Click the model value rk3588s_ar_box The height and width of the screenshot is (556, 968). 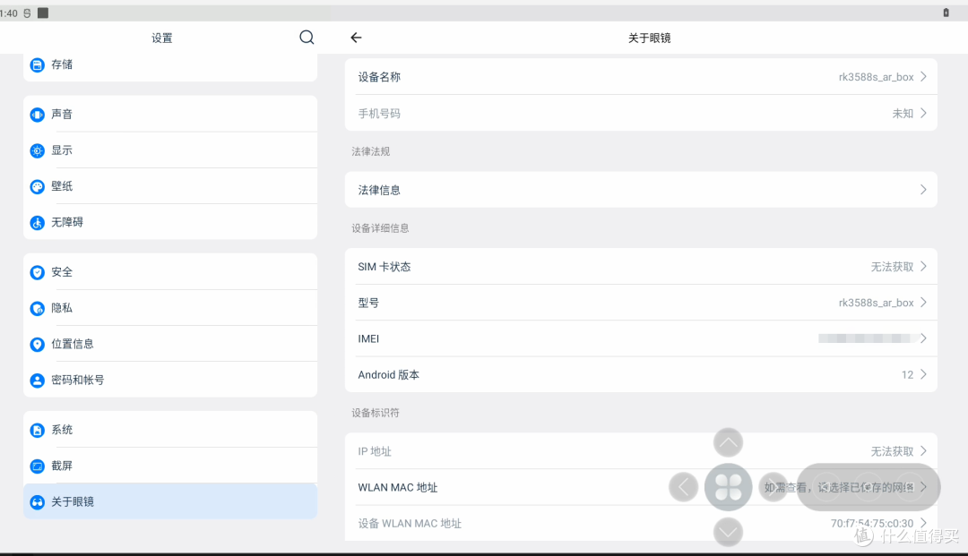tap(876, 303)
